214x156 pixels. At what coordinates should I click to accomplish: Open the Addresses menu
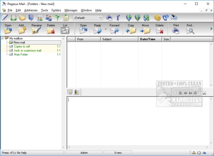(31, 10)
